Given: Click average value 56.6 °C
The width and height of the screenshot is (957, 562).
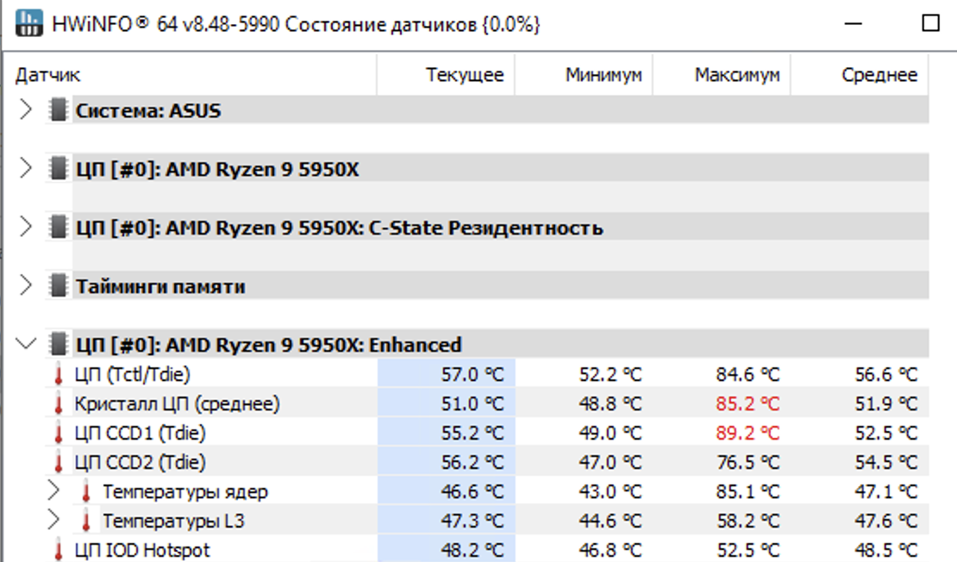Looking at the screenshot, I should 886,374.
